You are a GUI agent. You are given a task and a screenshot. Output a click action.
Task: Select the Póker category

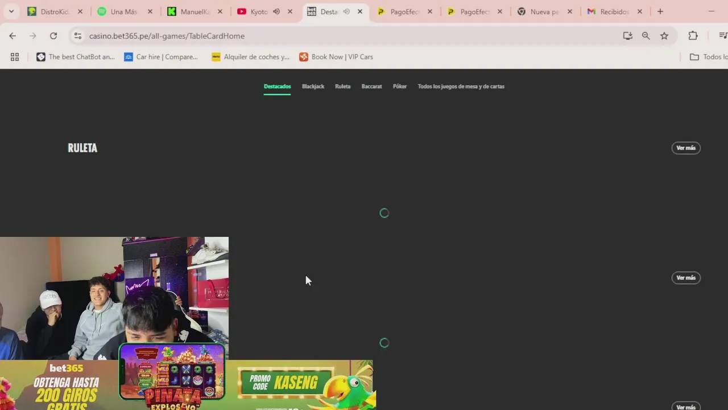[x=400, y=87]
